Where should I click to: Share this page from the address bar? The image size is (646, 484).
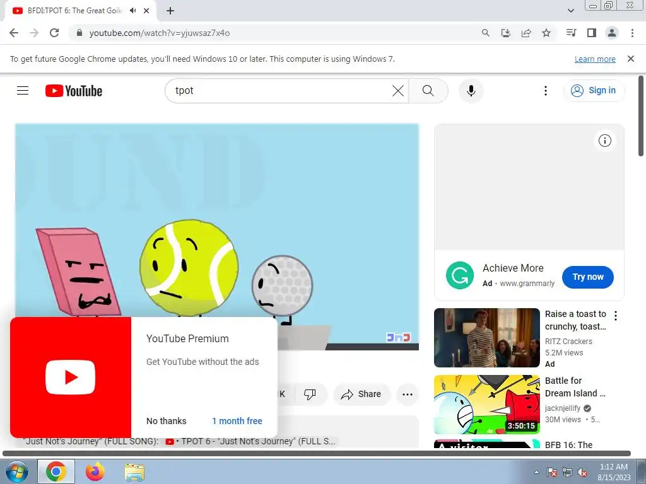[x=526, y=33]
